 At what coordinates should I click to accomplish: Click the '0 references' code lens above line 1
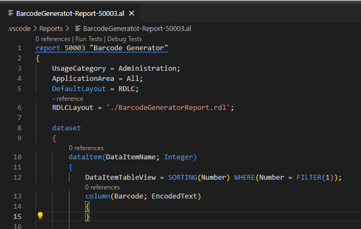pos(53,39)
